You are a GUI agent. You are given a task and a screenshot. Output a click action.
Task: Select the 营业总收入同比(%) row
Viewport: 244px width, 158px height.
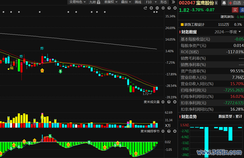tap(212, 84)
